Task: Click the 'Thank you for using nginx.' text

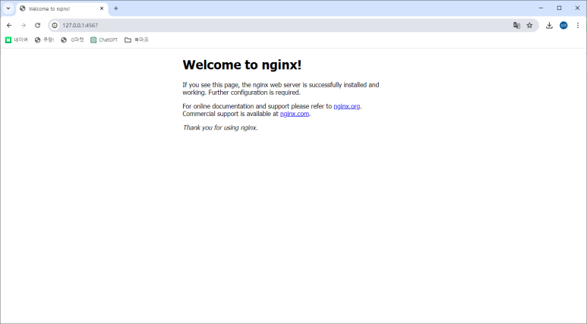Action: click(x=220, y=127)
